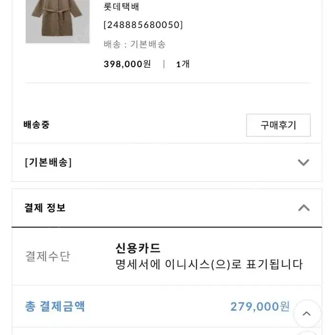Tap the round scroll-to-top arrow button

307,314
